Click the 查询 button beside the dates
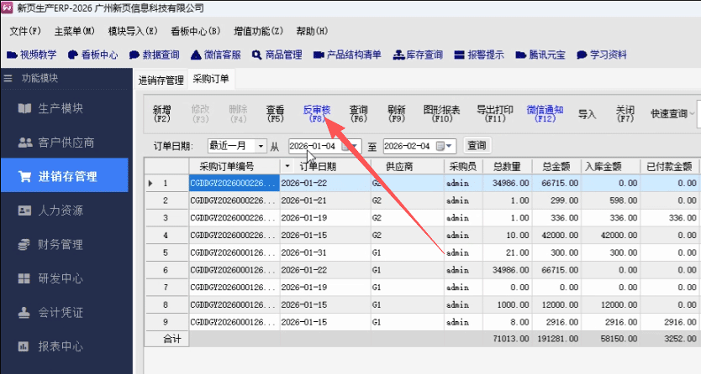The height and width of the screenshot is (374, 701). (x=477, y=146)
